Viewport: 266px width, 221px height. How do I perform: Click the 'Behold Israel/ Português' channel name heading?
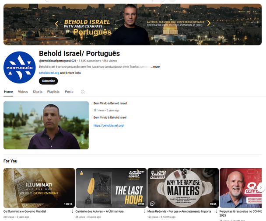79,54
